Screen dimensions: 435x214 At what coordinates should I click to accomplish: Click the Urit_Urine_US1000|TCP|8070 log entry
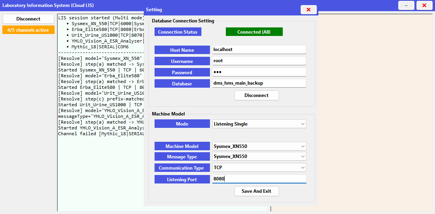(108, 36)
